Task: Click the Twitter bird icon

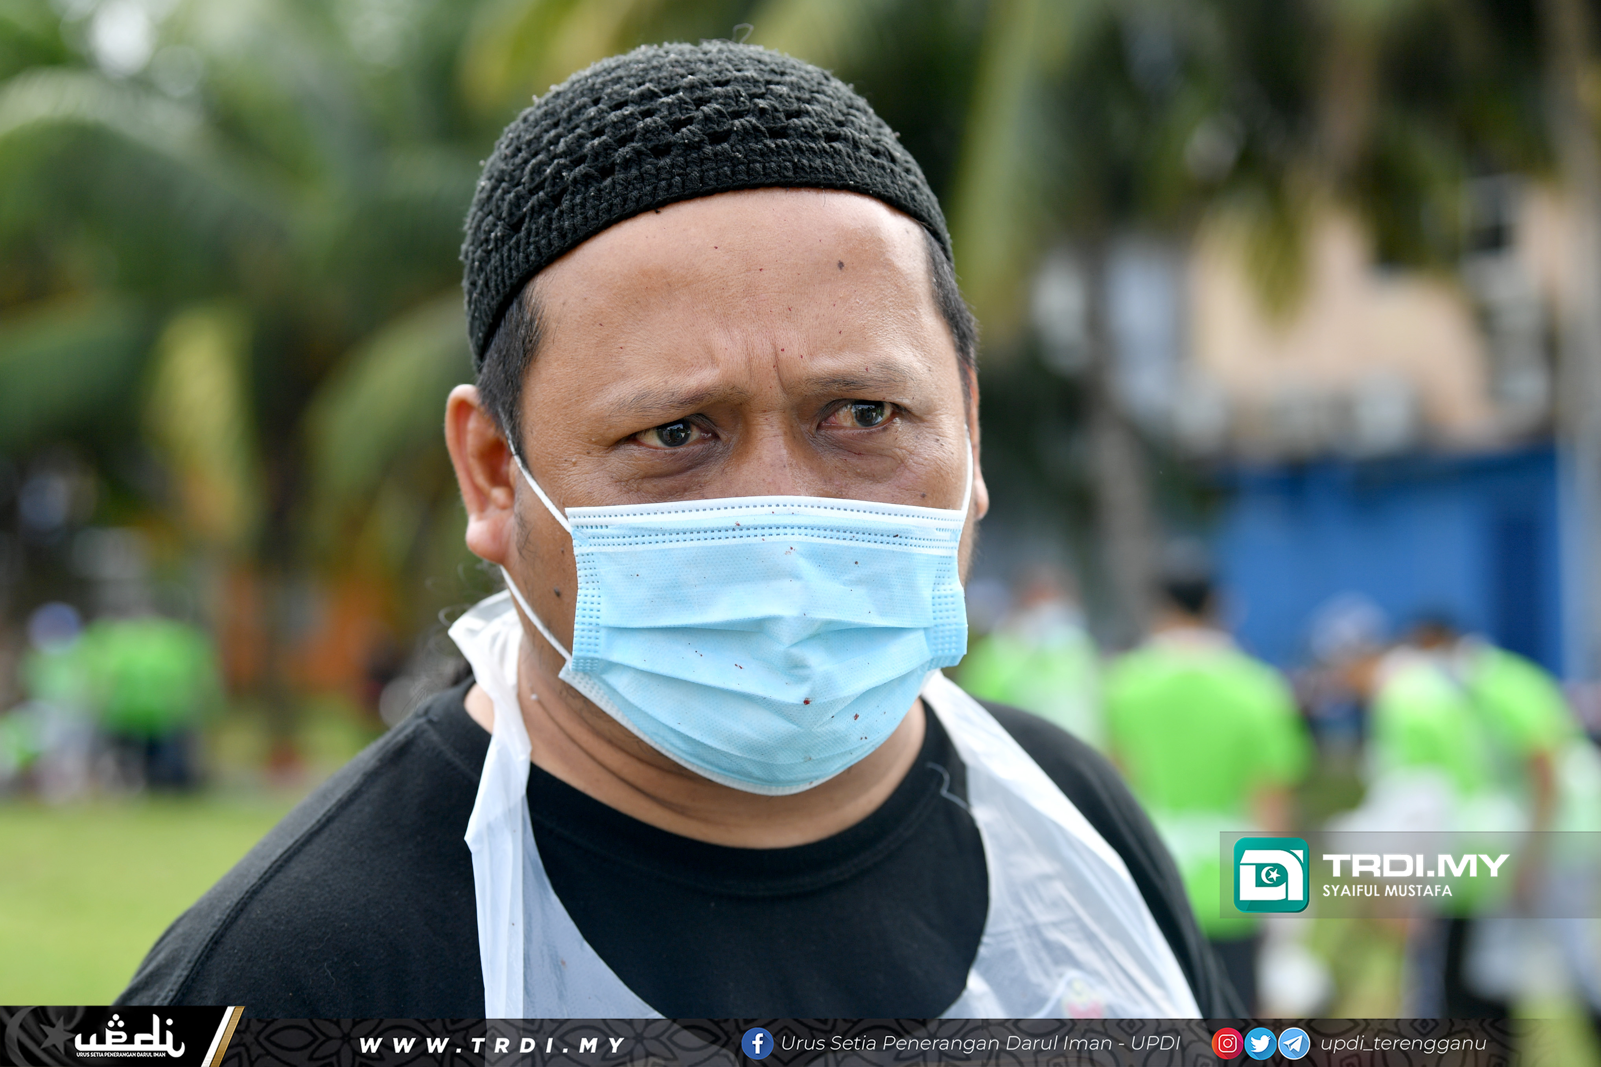Action: (x=1260, y=1043)
